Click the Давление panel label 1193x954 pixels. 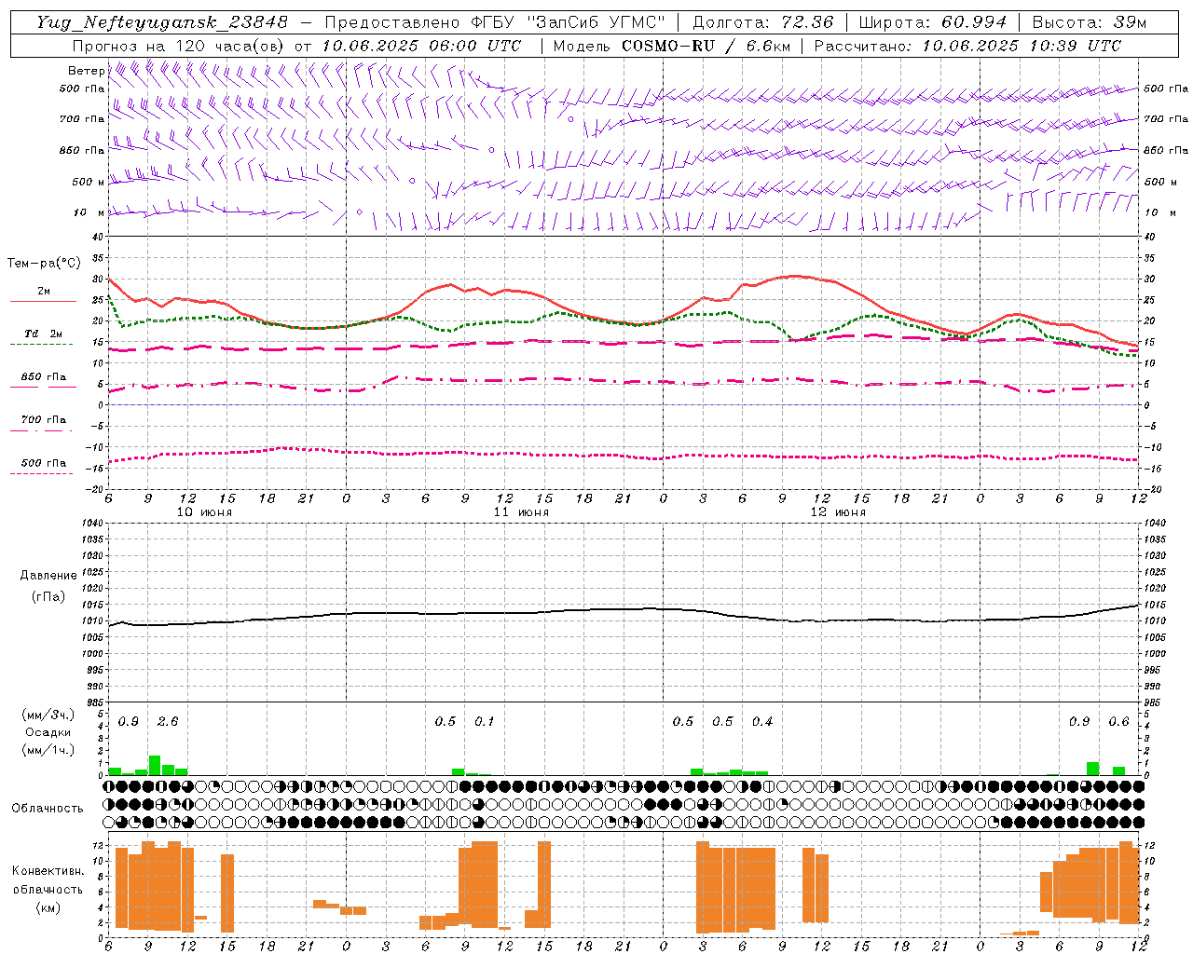click(48, 576)
